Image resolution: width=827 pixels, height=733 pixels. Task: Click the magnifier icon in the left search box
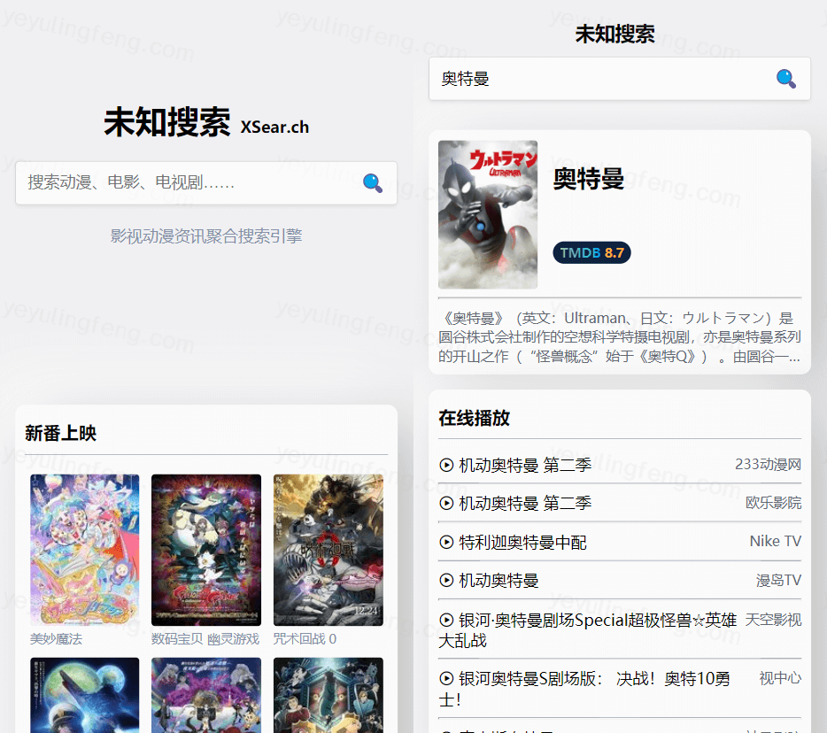pyautogui.click(x=373, y=183)
